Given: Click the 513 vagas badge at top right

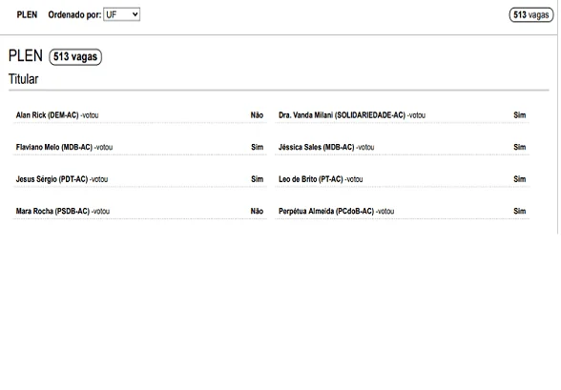Looking at the screenshot, I should click(530, 15).
